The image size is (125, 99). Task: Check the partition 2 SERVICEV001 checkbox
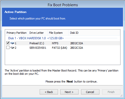coord(8,47)
